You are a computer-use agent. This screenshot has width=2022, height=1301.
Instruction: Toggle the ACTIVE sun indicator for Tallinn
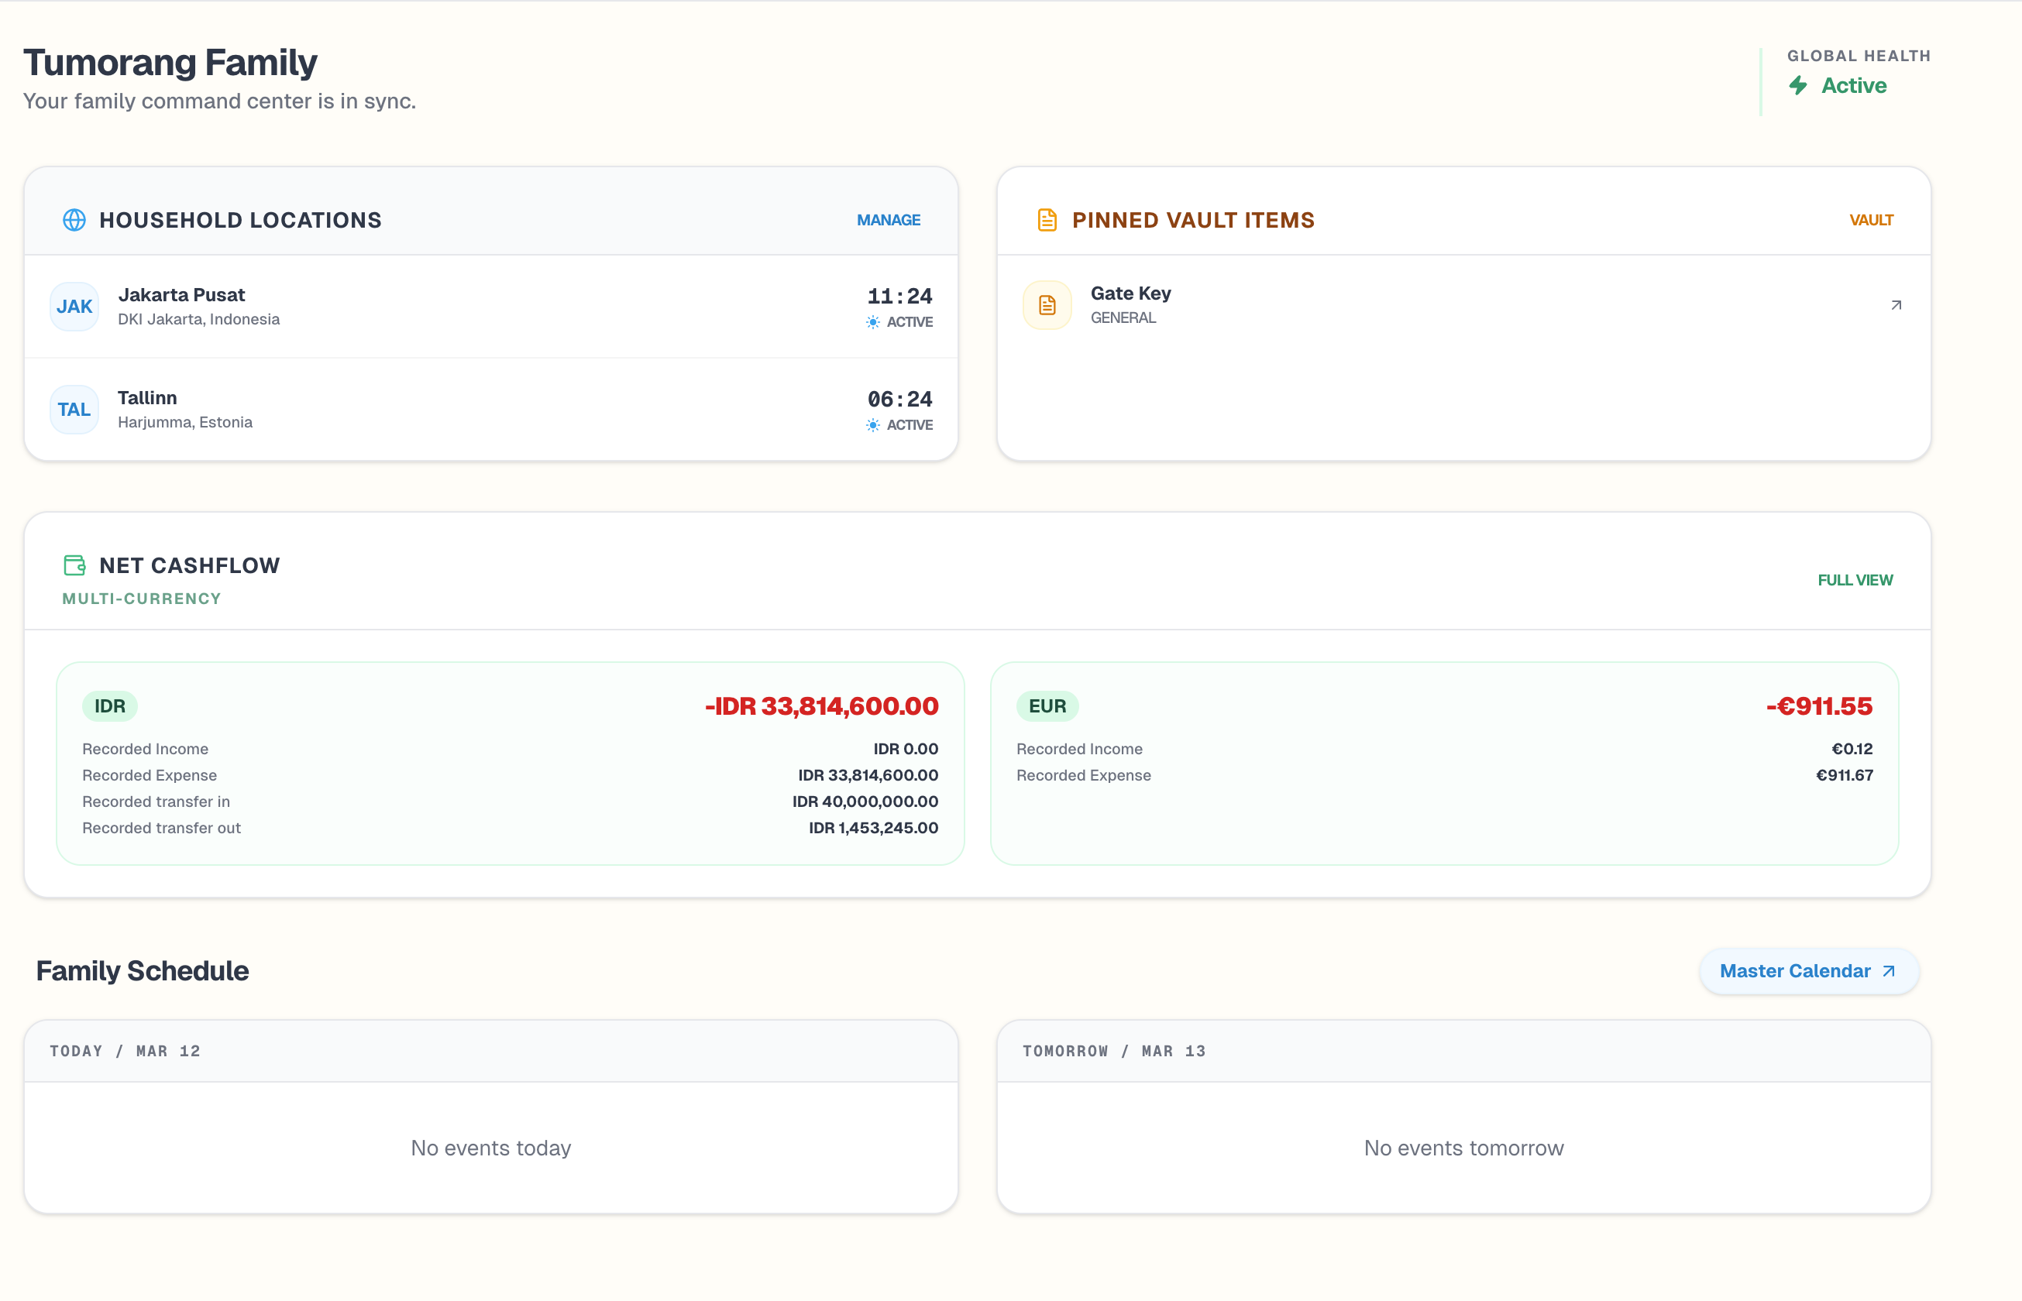(873, 425)
